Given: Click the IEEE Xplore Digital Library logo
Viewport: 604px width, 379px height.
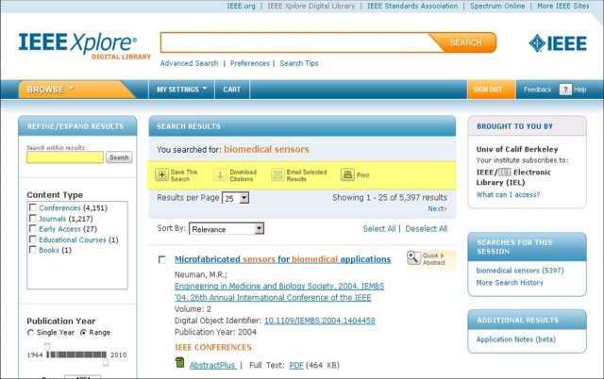Looking at the screenshot, I should [84, 46].
